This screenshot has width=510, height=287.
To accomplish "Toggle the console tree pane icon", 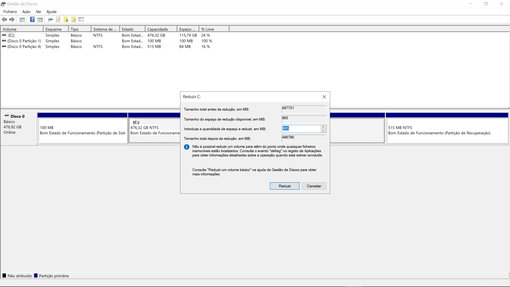I will pos(22,19).
